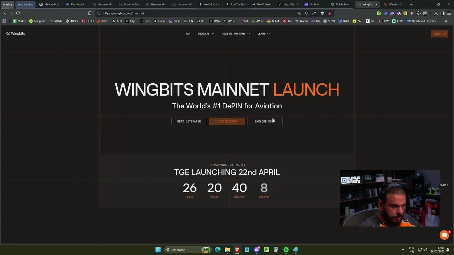Open the volume control in system tray

(x=425, y=250)
